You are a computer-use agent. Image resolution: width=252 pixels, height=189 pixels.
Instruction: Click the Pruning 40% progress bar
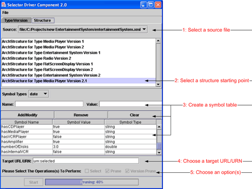(92, 182)
